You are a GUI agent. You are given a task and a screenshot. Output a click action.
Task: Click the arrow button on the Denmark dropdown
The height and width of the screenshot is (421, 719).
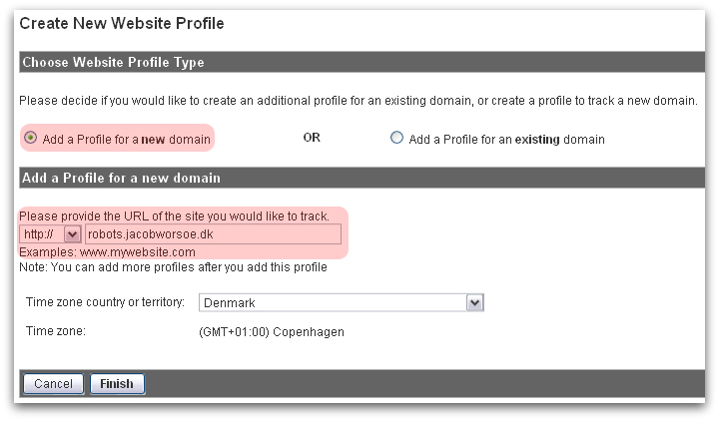coord(475,302)
